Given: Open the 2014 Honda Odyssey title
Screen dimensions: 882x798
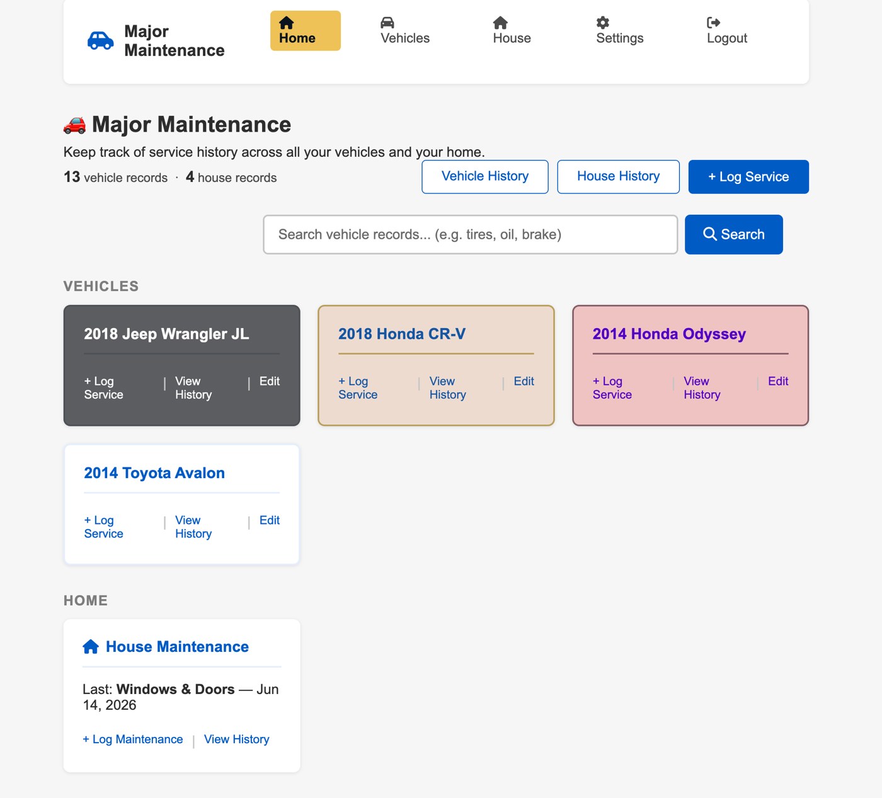Looking at the screenshot, I should click(669, 334).
